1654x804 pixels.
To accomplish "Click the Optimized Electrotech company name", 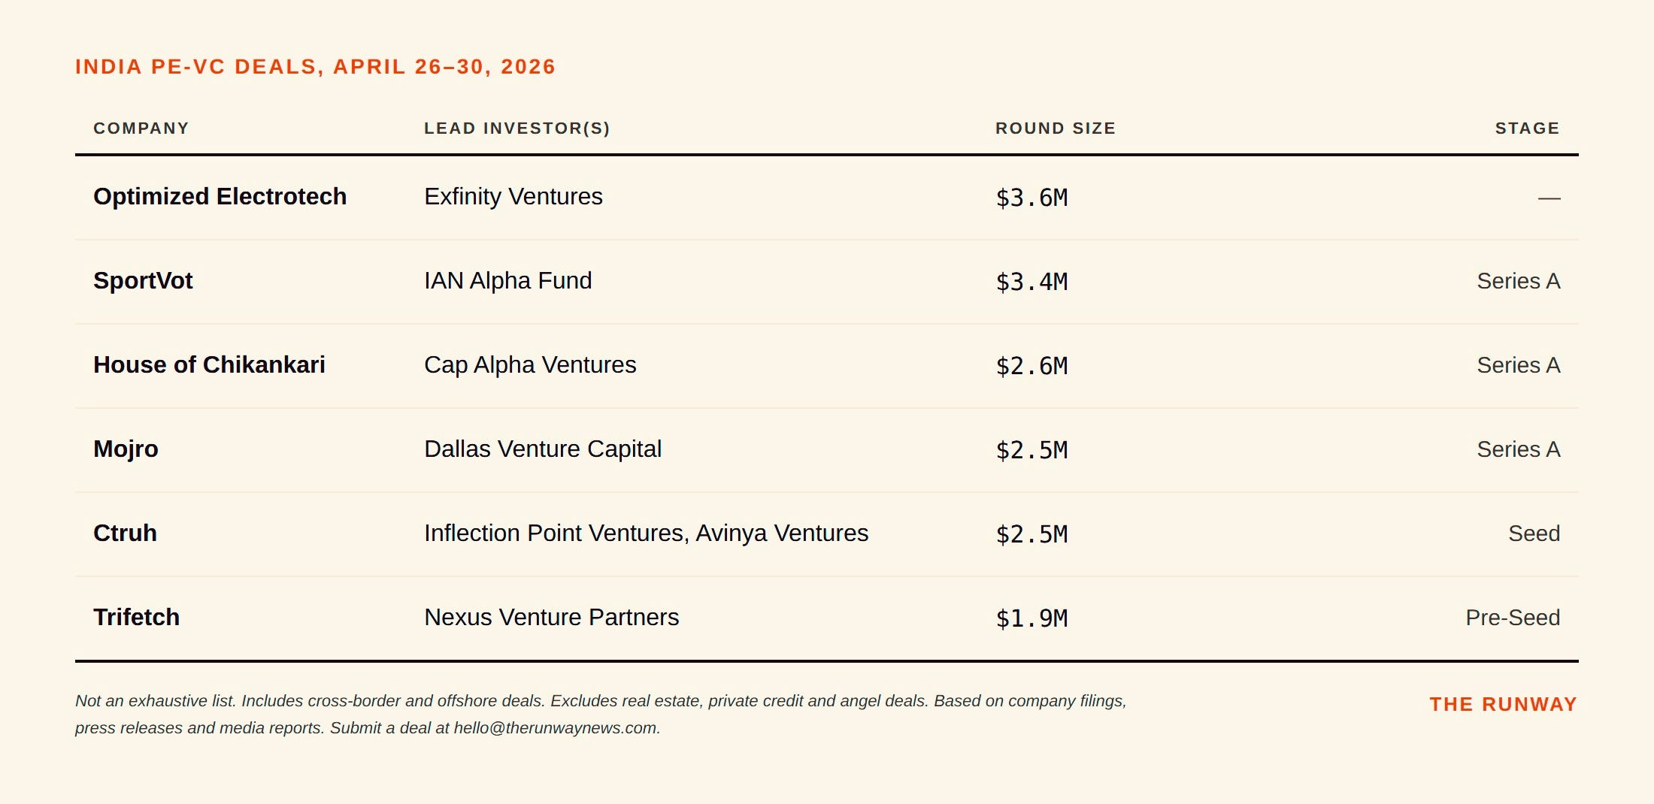I will click(220, 197).
